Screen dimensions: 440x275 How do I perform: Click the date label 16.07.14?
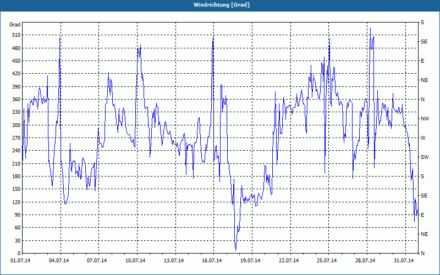212,261
